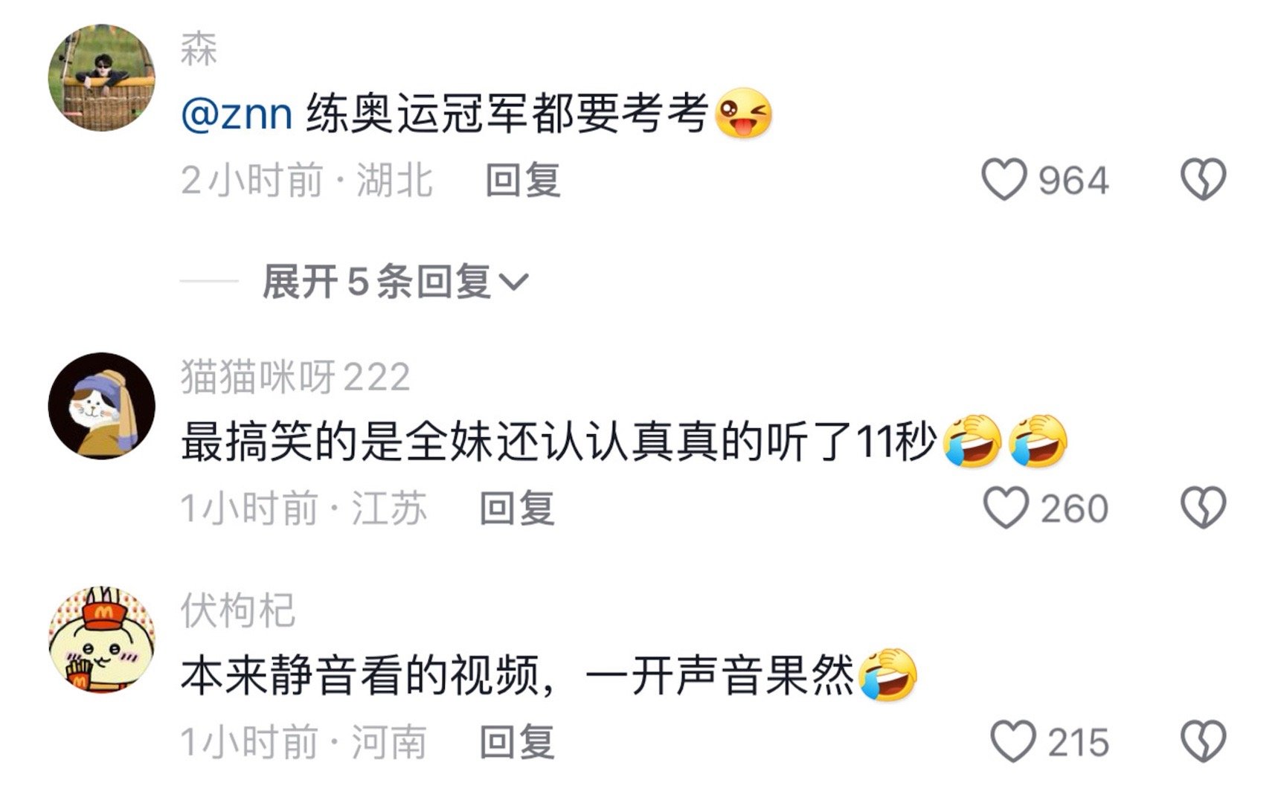Open 森's hot-air balloon avatar
The image size is (1278, 803).
[x=102, y=77]
